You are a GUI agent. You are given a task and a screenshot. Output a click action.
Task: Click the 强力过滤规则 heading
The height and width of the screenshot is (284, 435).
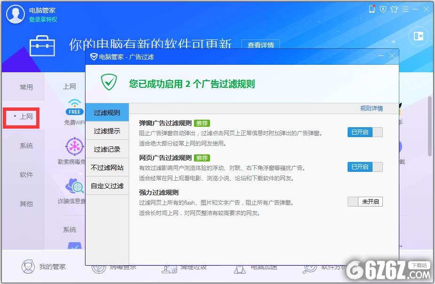click(x=159, y=192)
